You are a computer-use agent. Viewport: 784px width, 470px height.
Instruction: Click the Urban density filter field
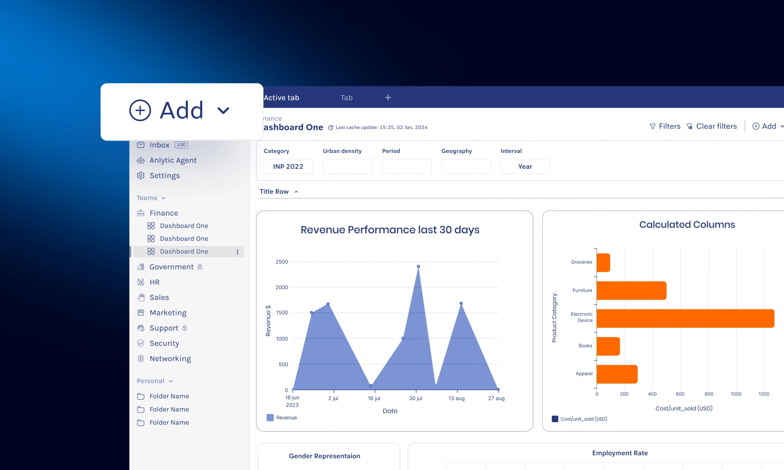[x=348, y=166]
